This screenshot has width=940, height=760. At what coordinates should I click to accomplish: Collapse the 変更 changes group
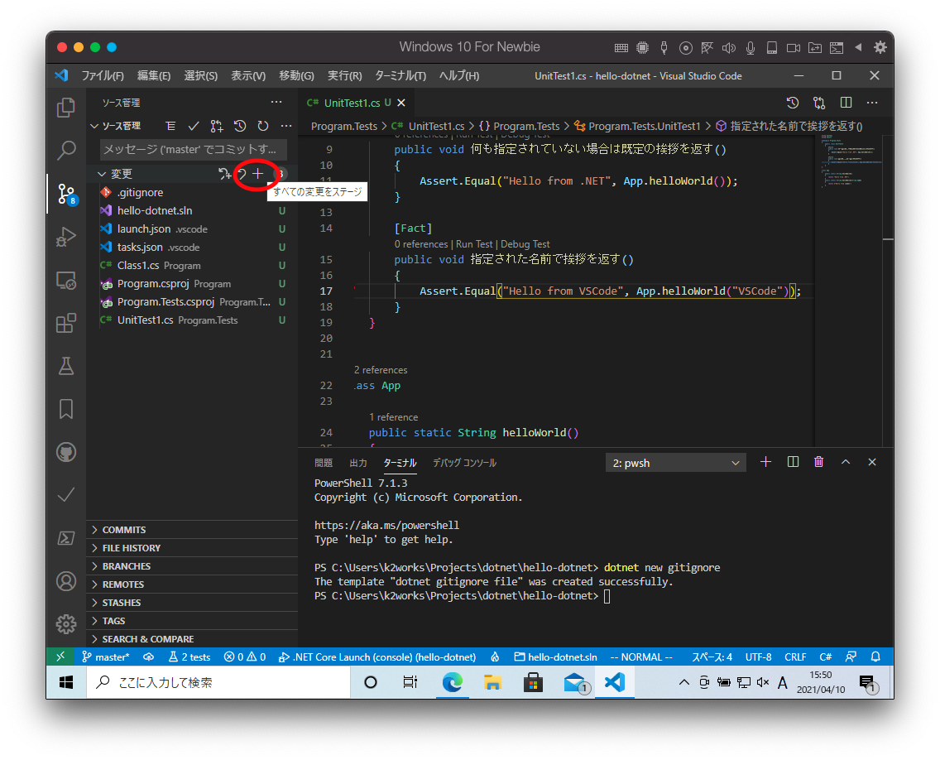[102, 174]
